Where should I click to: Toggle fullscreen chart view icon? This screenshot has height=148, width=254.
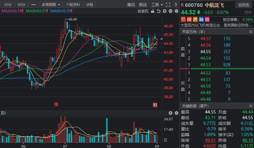pos(168,5)
